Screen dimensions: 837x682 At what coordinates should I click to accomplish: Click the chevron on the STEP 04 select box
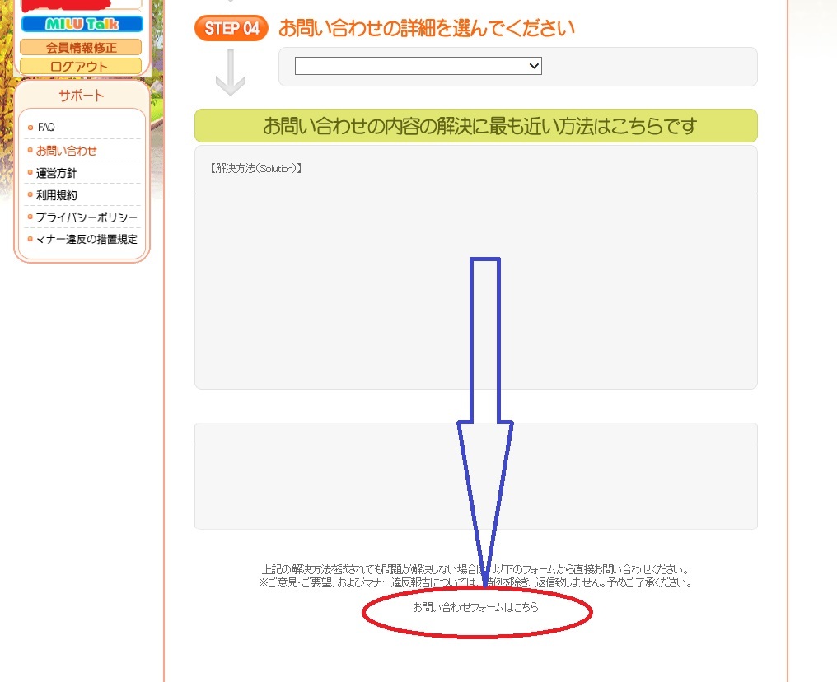533,66
